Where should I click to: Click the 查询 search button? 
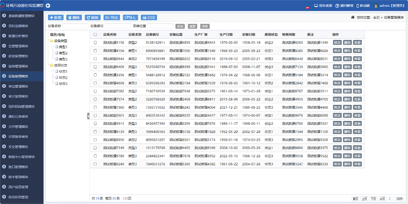click(180, 26)
